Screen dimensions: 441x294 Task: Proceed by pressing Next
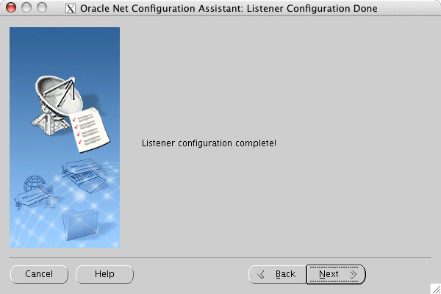[x=335, y=274]
